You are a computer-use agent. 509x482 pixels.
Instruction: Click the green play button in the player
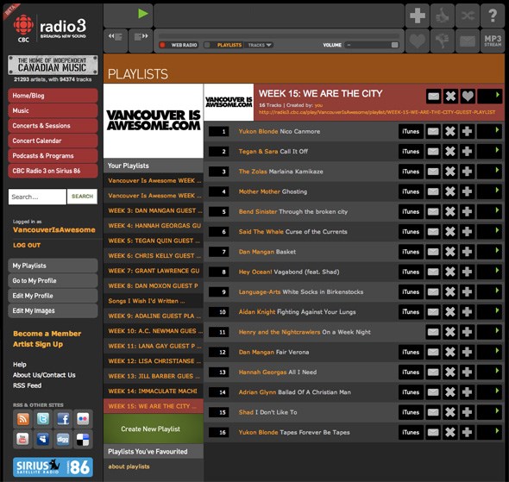tap(143, 14)
